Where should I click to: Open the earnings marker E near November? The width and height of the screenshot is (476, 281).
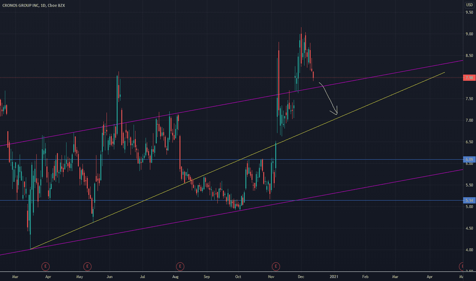[x=276, y=266]
